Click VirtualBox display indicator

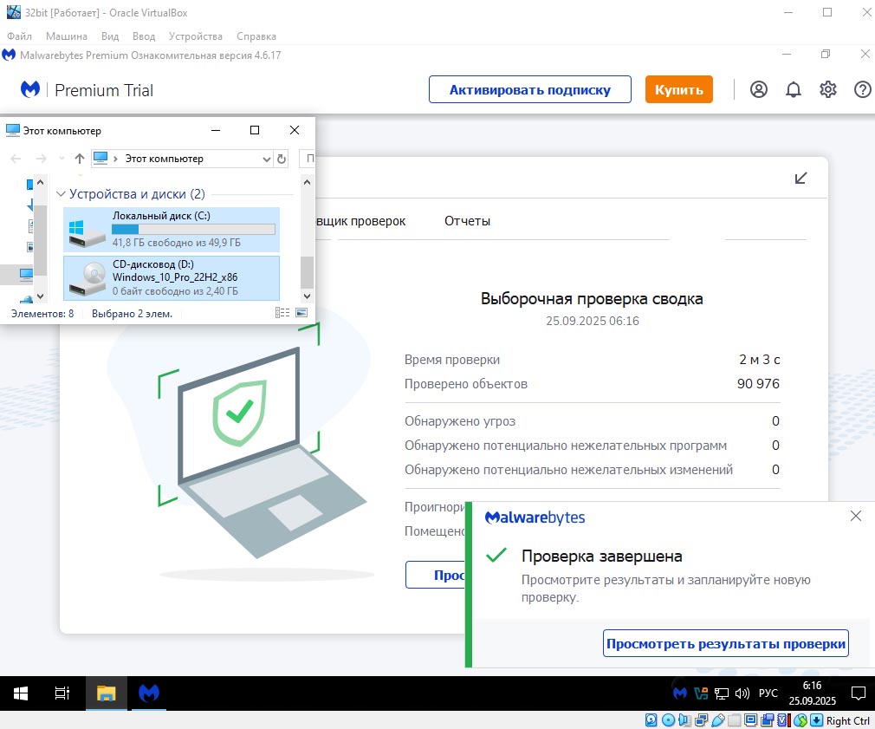750,720
